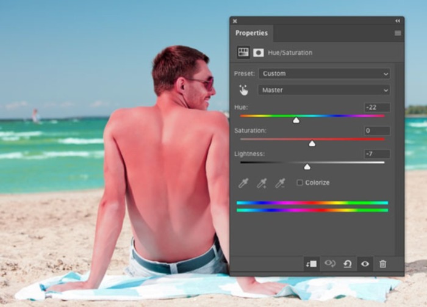Click the adjustment properties icon

click(x=243, y=52)
